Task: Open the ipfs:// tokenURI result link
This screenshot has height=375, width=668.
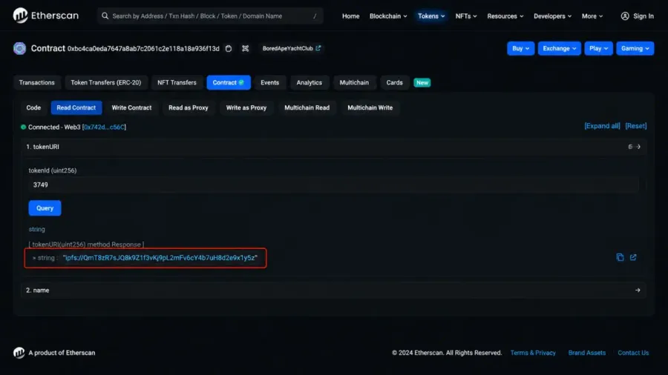Action: coord(160,258)
